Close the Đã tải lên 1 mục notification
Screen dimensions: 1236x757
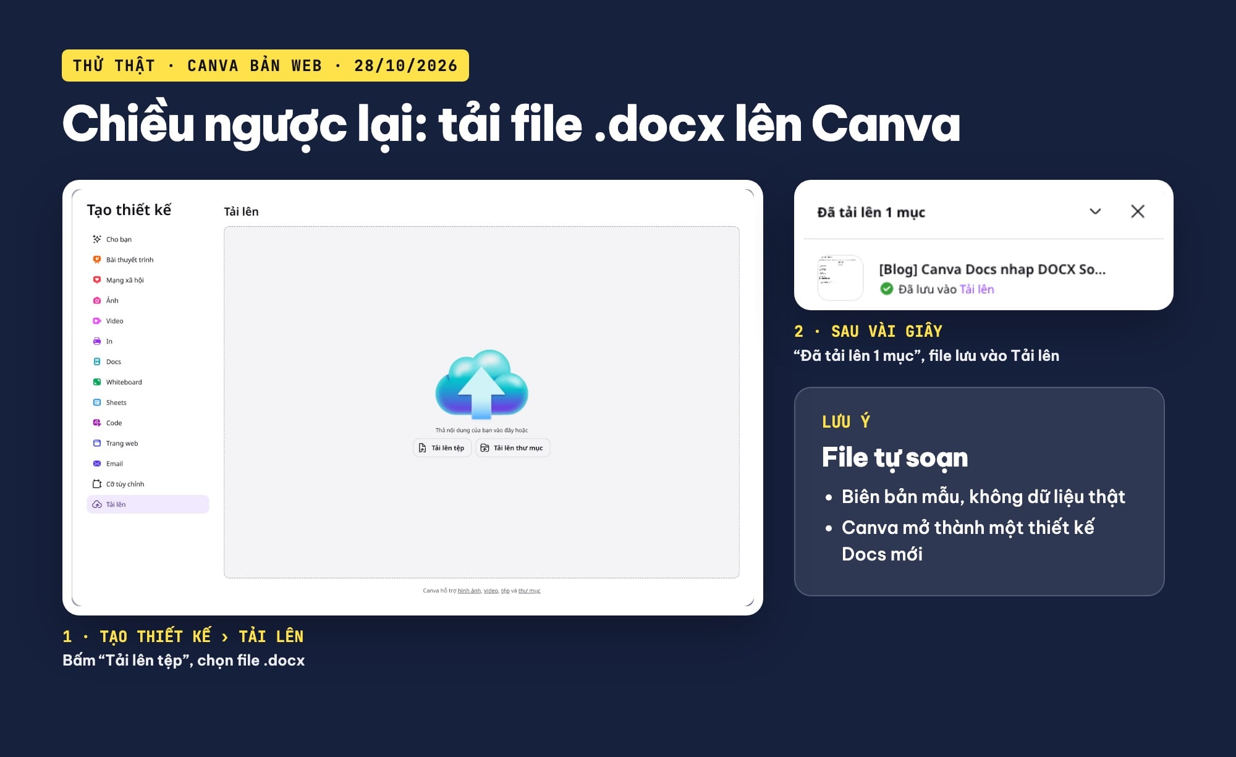[x=1138, y=211]
